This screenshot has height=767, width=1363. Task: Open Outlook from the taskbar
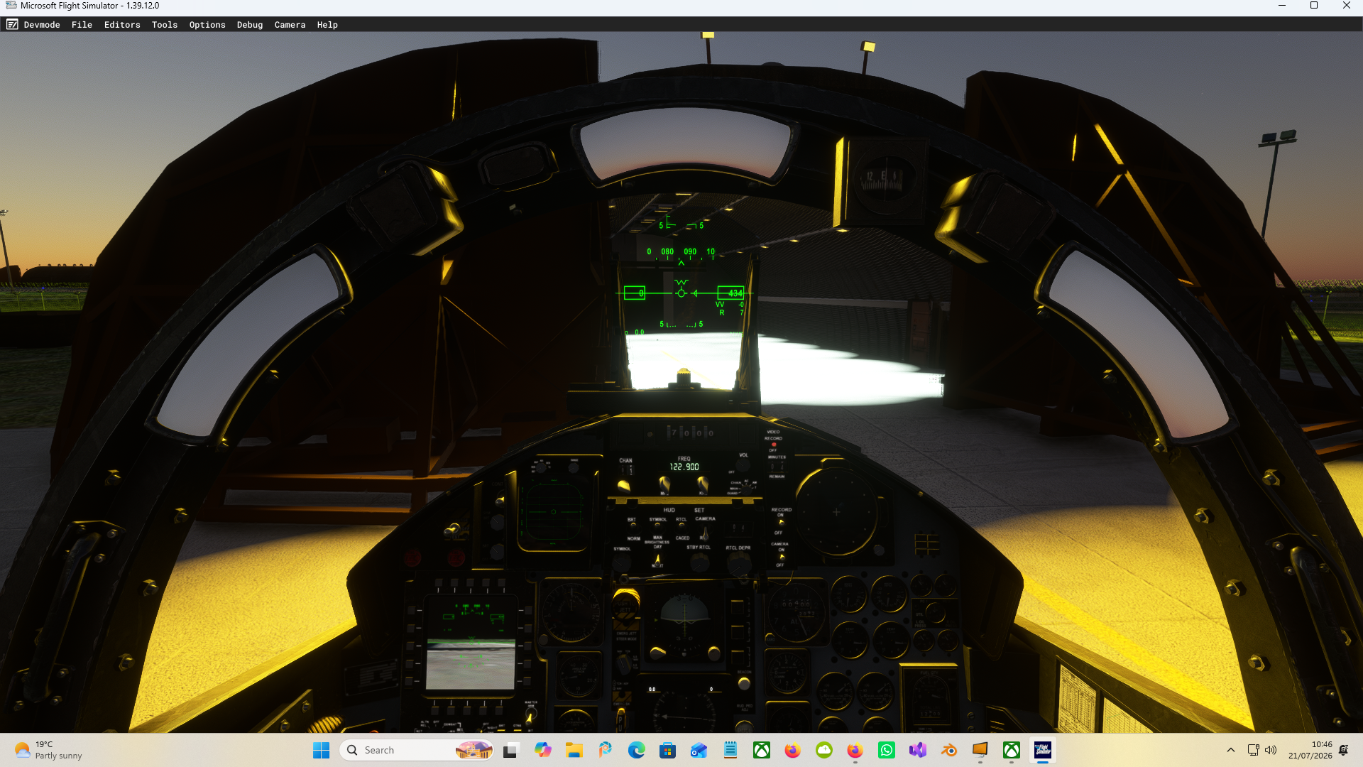click(x=699, y=750)
